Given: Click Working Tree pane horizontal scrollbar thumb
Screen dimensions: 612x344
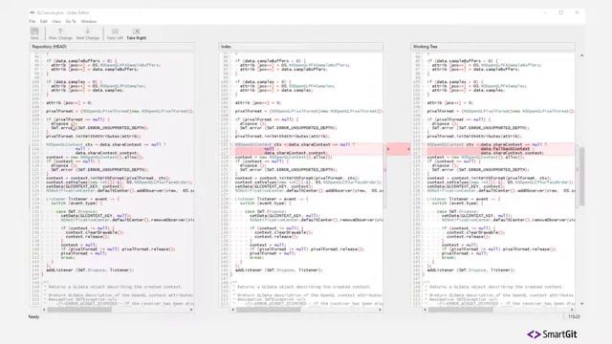Looking at the screenshot, I should click(460, 310).
